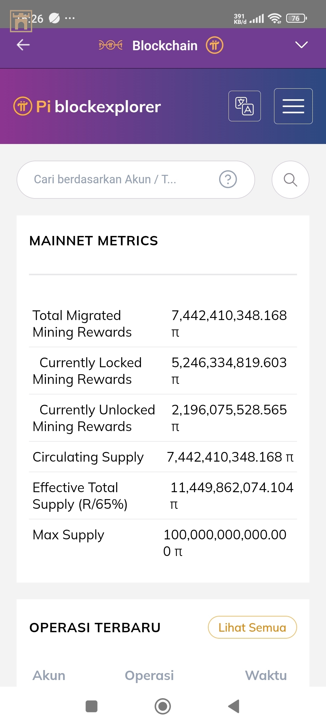The height and width of the screenshot is (726, 326).
Task: Click the Max Supply value
Action: click(225, 543)
